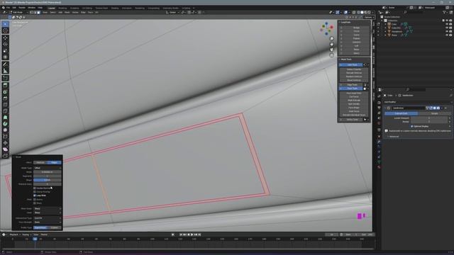Click the Bridge button in LoopTools
Screen dimensions: 454x255
(x=356, y=28)
